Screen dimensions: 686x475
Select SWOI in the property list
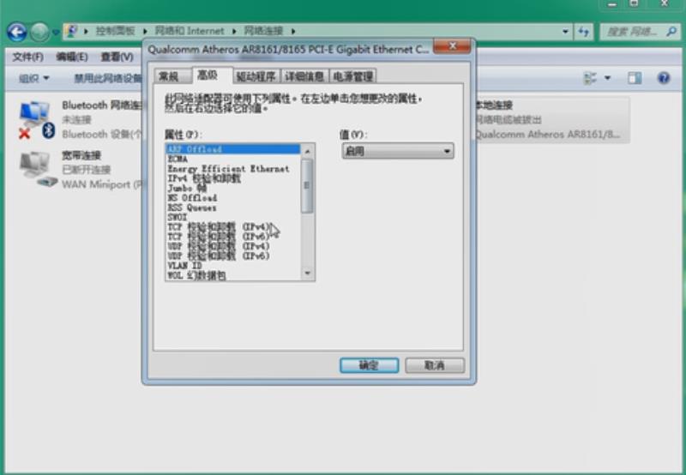(233, 218)
